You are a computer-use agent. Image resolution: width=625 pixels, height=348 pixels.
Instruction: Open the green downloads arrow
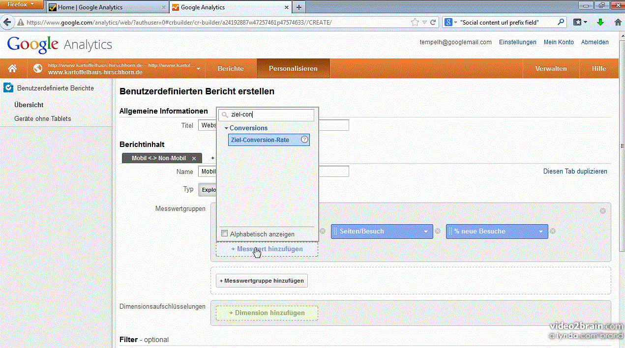click(x=600, y=22)
